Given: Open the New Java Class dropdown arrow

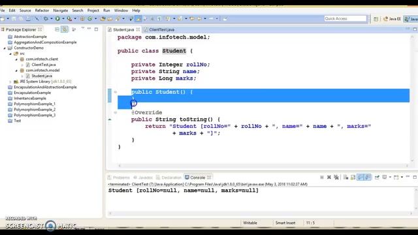Looking at the screenshot, I should pos(95,19).
